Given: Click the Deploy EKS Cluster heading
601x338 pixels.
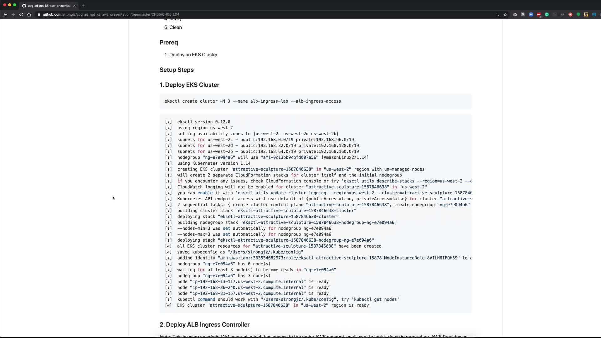Looking at the screenshot, I should 189,85.
